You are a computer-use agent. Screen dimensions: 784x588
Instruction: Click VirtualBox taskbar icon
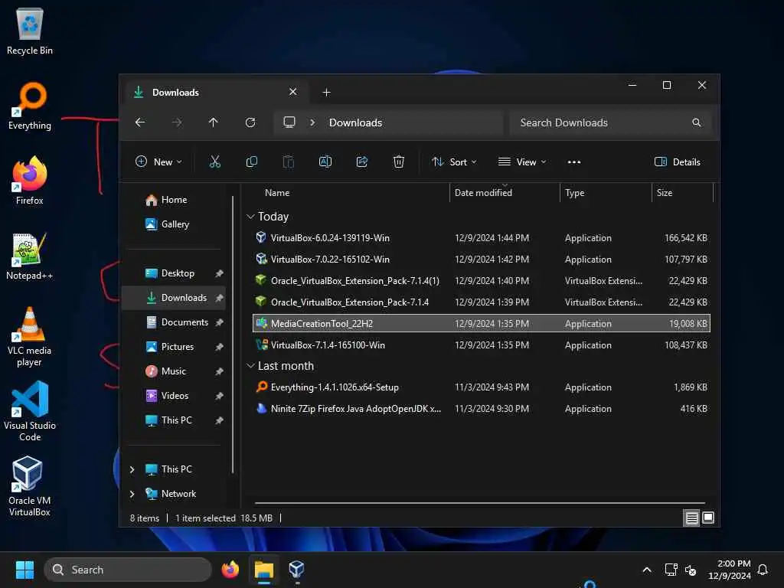pyautogui.click(x=297, y=570)
